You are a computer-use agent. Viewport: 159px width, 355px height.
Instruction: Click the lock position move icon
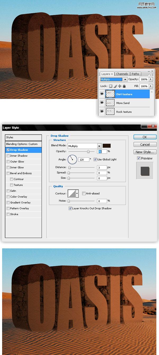click(x=120, y=86)
